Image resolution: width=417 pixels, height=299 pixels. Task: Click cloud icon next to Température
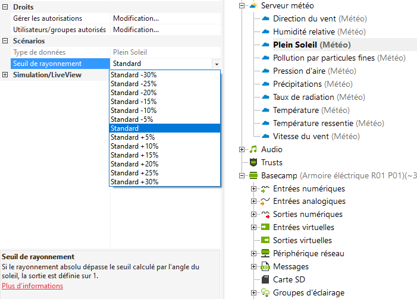[265, 110]
